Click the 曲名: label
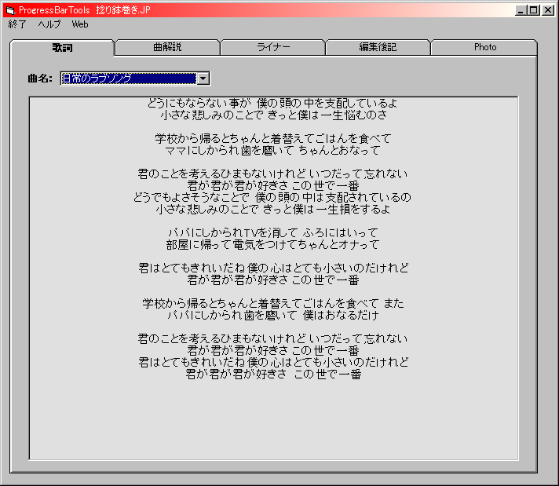The image size is (559, 486). pos(40,79)
